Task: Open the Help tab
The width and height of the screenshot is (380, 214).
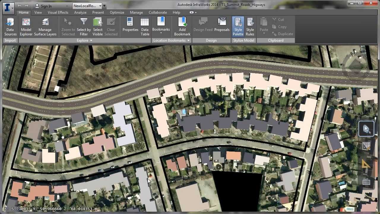Action: pyautogui.click(x=176, y=12)
